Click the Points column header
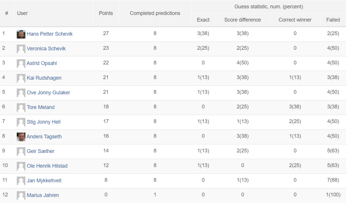The width and height of the screenshot is (350, 203). pos(106,13)
